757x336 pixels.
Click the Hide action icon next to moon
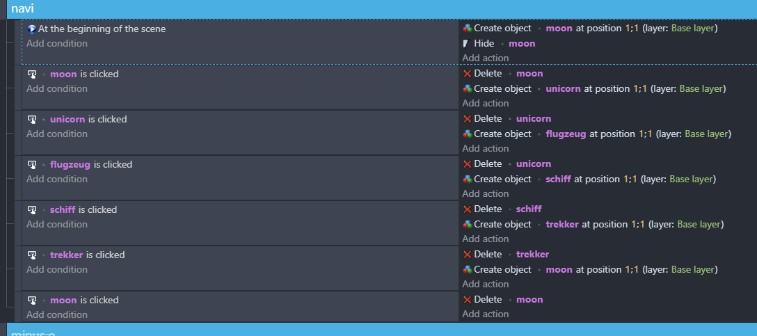pos(467,44)
